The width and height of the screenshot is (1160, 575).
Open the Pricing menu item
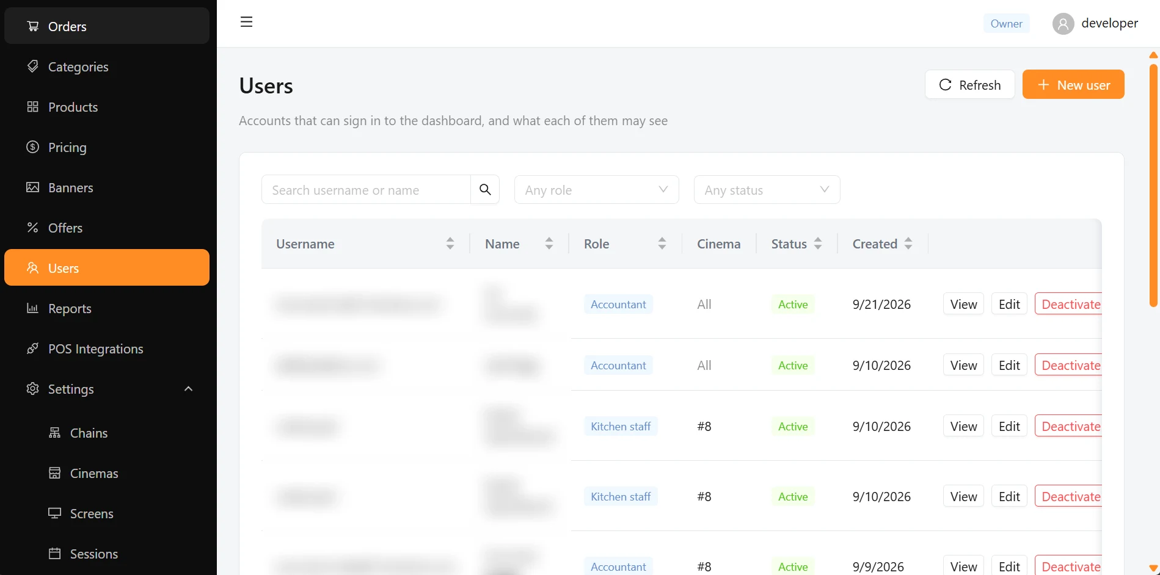click(107, 147)
